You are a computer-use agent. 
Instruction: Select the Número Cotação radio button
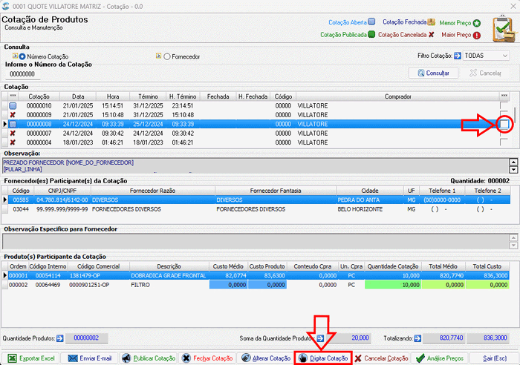22,56
